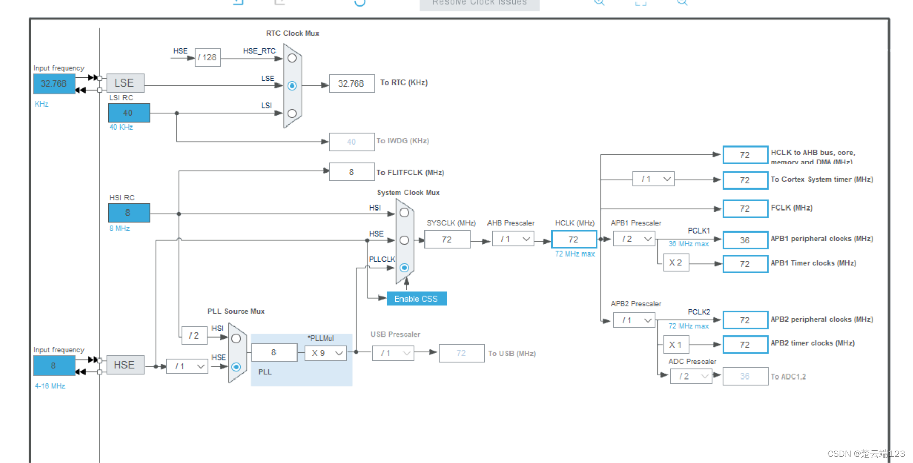The image size is (913, 463).
Task: Click HCLK to AHB bus 72 field
Action: [745, 155]
